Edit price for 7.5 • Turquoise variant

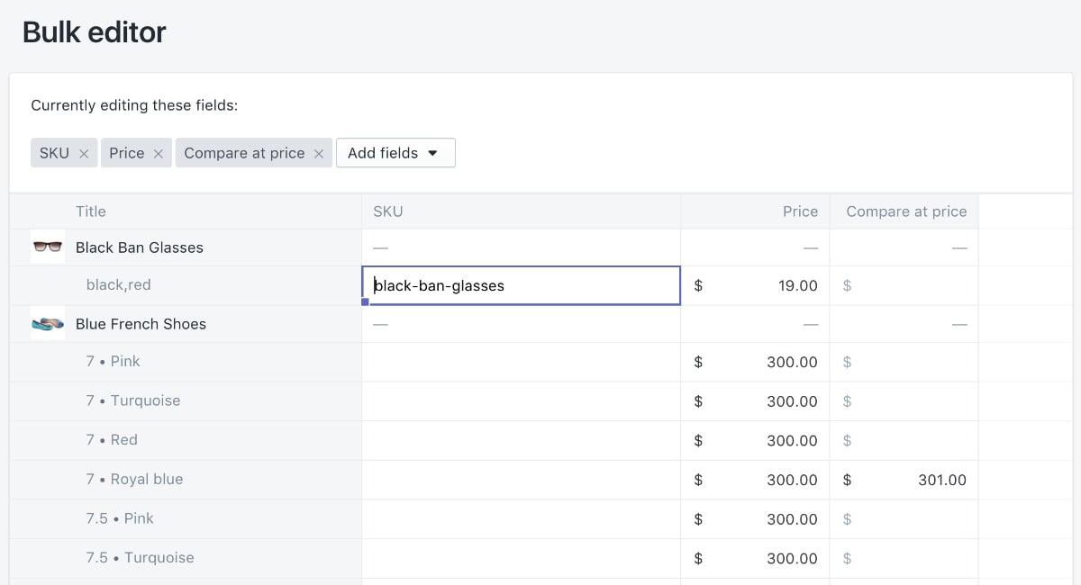pos(755,558)
